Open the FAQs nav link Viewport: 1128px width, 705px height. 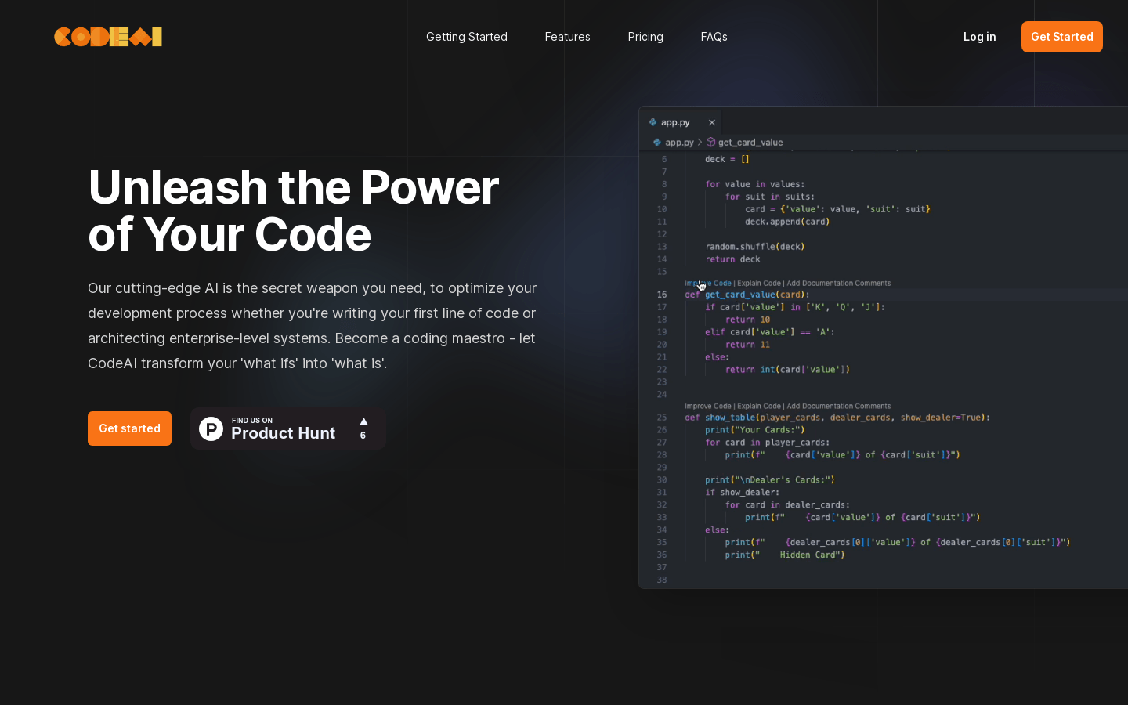[714, 37]
